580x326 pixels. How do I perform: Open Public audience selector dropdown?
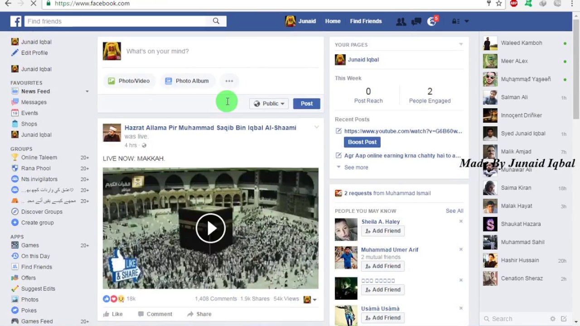(x=269, y=104)
